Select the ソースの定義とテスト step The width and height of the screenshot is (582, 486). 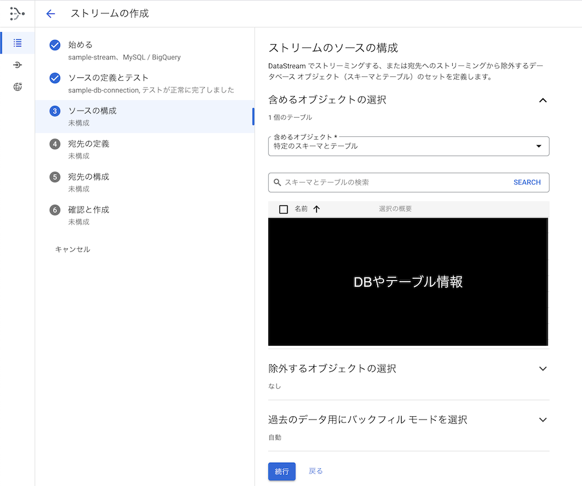click(x=145, y=84)
